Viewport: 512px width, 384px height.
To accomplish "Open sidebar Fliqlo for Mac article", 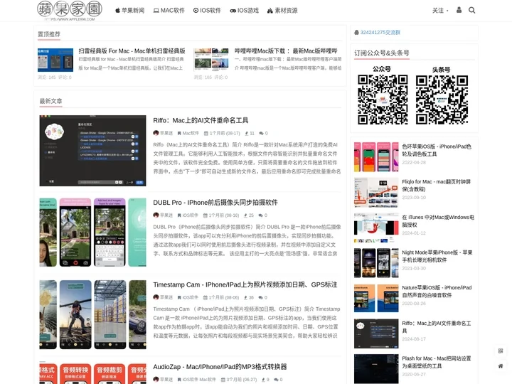I will [436, 186].
